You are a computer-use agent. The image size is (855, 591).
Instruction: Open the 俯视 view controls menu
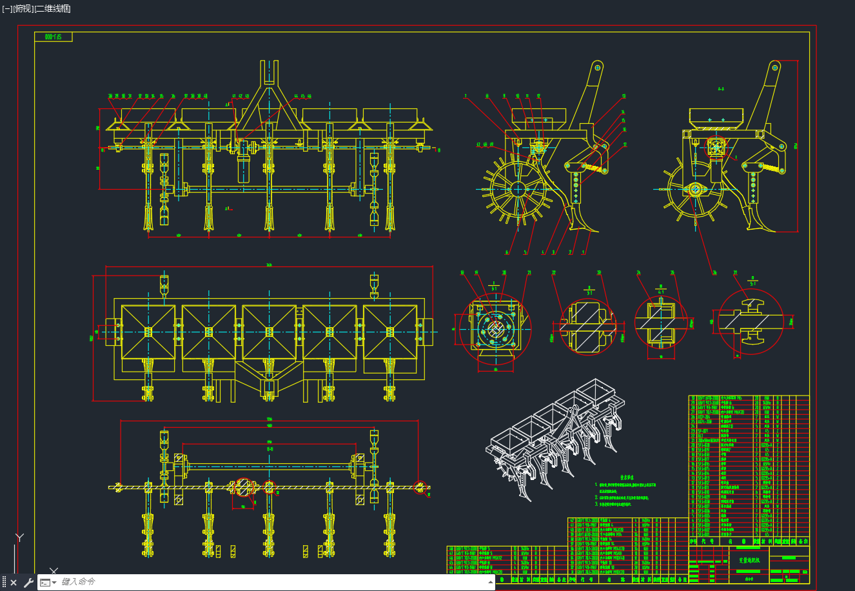[23, 9]
